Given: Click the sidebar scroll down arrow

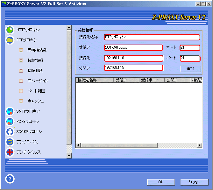Looking at the screenshot, I should tap(69, 156).
